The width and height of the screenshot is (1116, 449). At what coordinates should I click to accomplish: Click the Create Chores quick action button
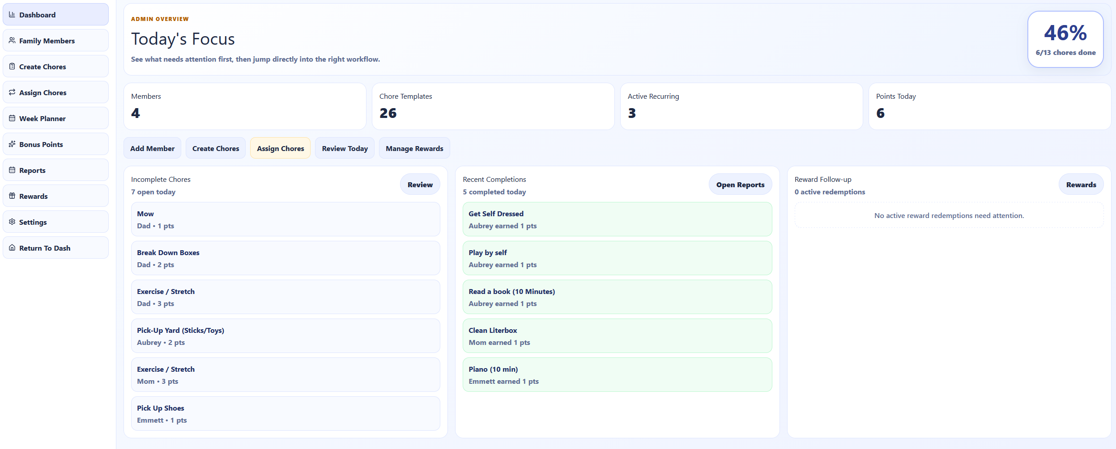(x=216, y=148)
